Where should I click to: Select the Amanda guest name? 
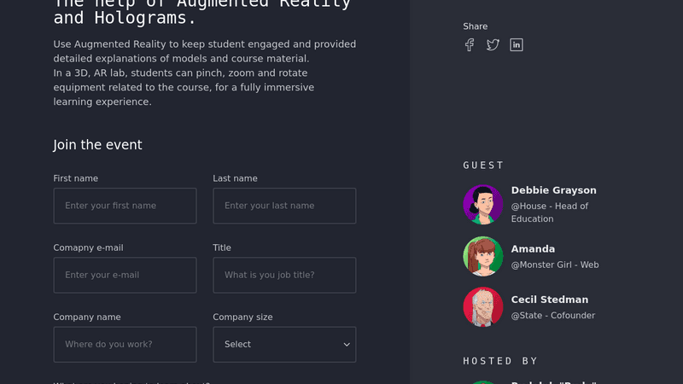tap(533, 249)
